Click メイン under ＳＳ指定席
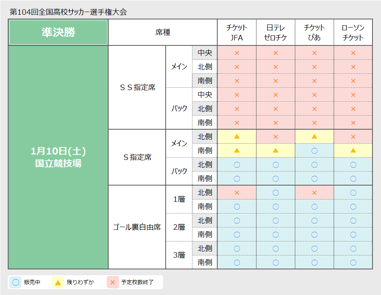This screenshot has height=295, width=381. coord(179,67)
